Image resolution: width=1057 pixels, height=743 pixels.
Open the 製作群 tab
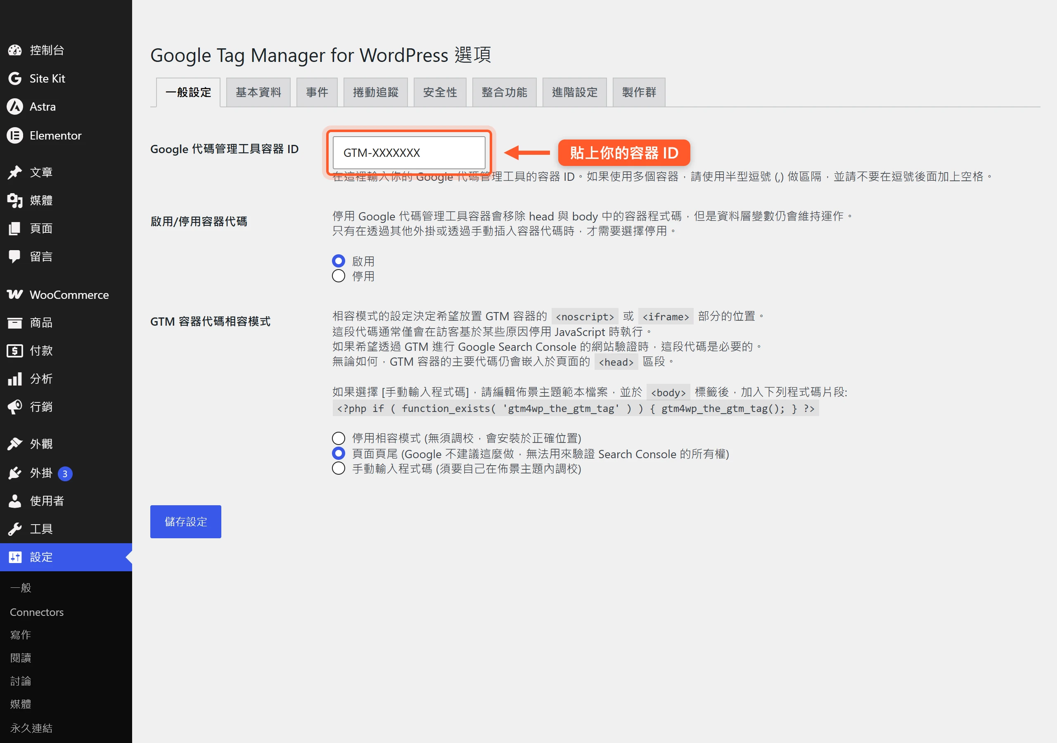pos(638,92)
